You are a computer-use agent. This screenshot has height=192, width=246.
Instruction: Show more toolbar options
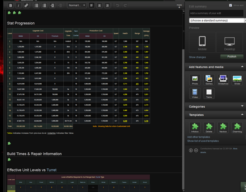(179, 6)
